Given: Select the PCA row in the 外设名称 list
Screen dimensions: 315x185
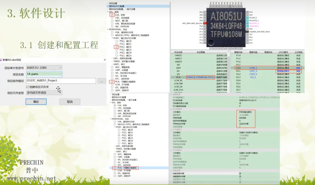Looking at the screenshot, I should point(178,77).
